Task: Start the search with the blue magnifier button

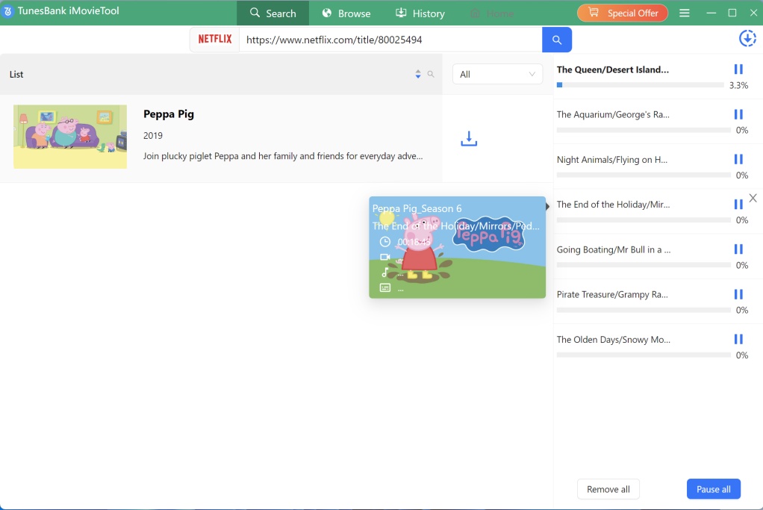Action: [557, 39]
